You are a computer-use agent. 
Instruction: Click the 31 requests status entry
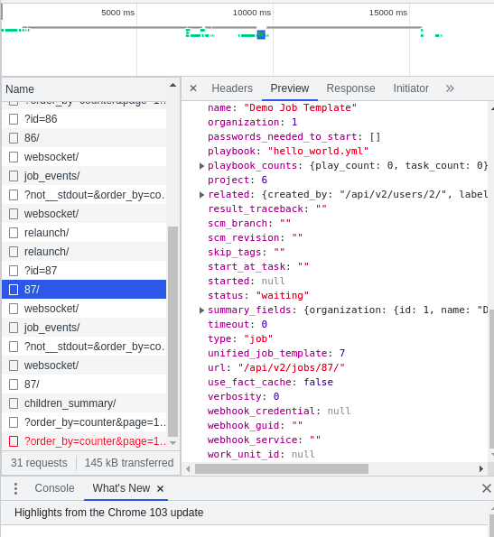[39, 463]
